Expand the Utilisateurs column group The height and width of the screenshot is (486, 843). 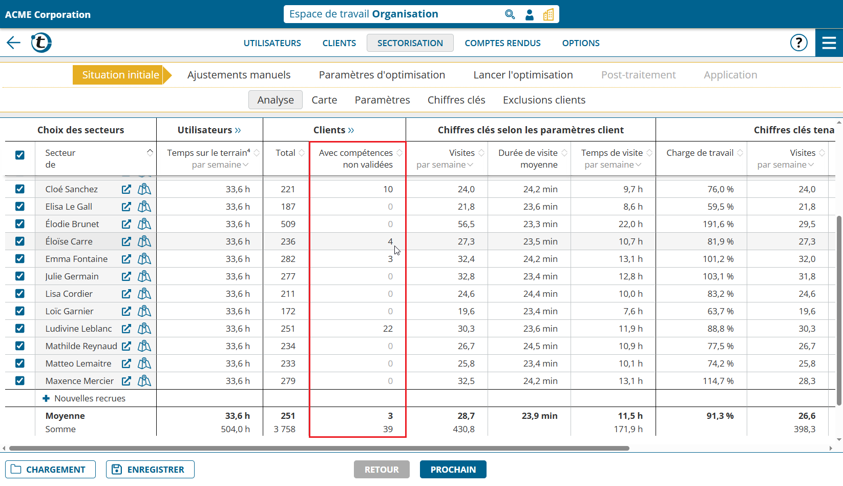point(238,130)
